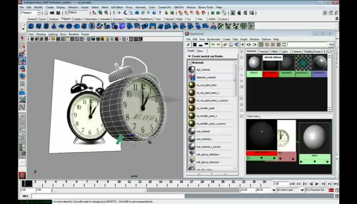Open the Lights tab in Hypershade

point(285,51)
